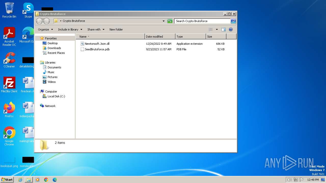Viewport: 326px width, 183px height.
Task: Select Libraries in the navigation pane
Action: [x=50, y=63]
